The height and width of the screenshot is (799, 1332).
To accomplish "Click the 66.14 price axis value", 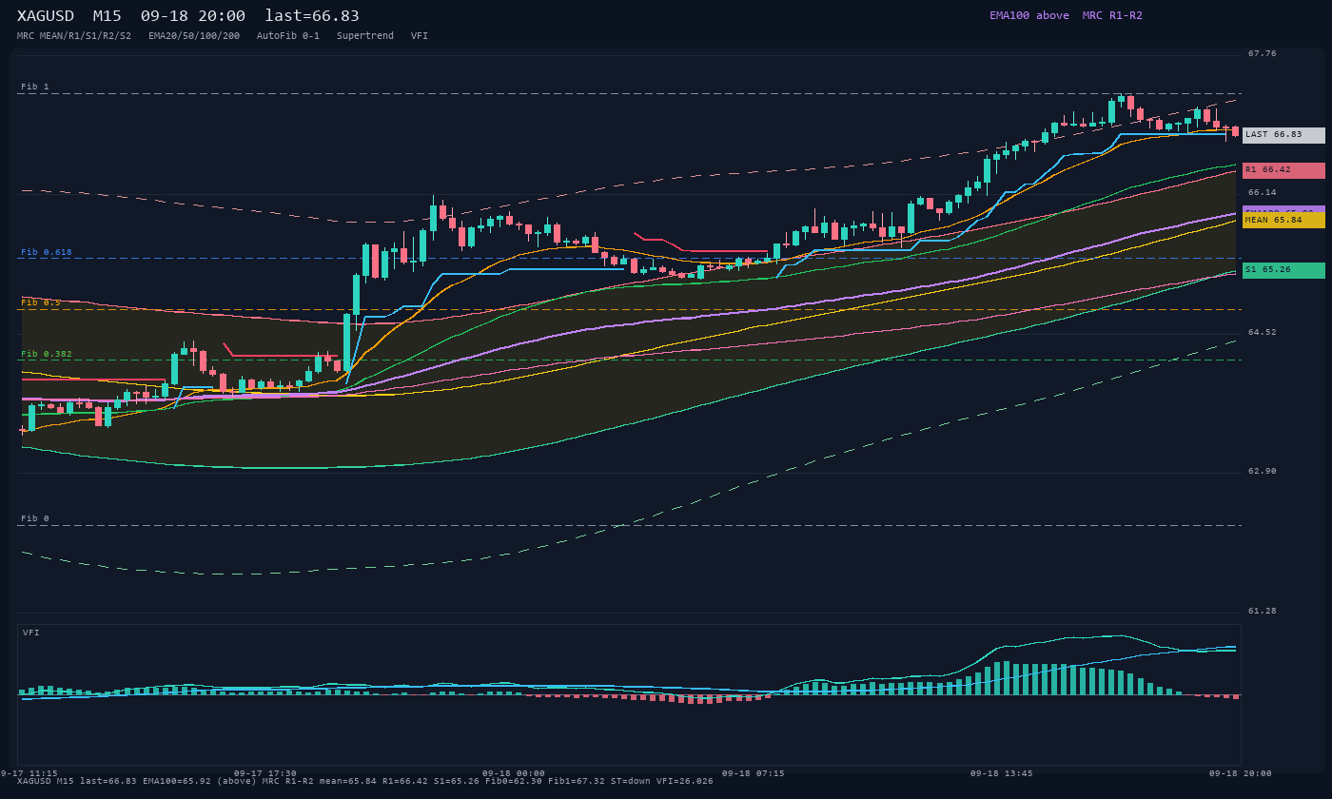I will (x=1263, y=192).
